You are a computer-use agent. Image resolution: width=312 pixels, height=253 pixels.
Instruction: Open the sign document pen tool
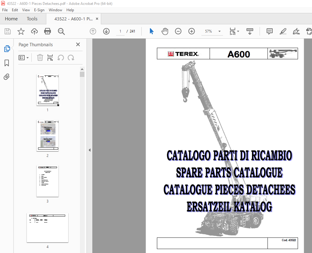click(296, 31)
